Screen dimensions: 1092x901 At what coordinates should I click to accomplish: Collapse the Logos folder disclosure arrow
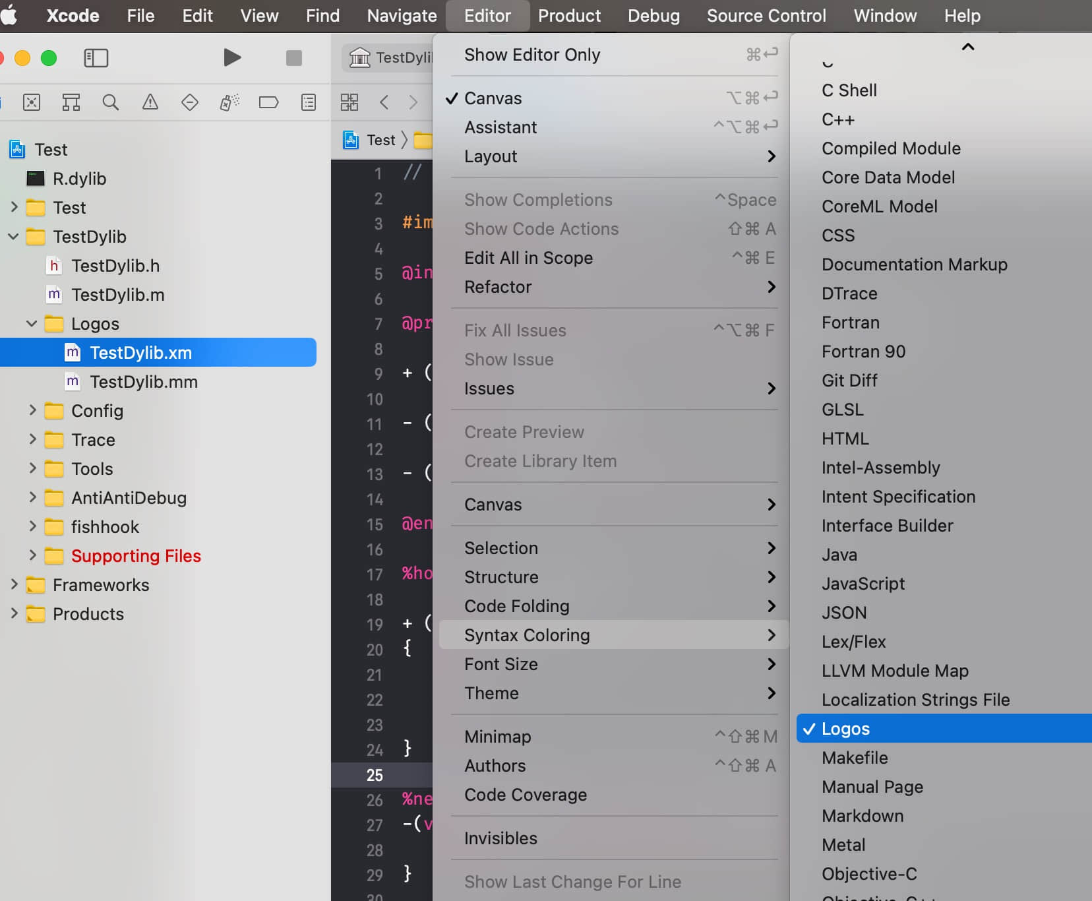point(32,323)
